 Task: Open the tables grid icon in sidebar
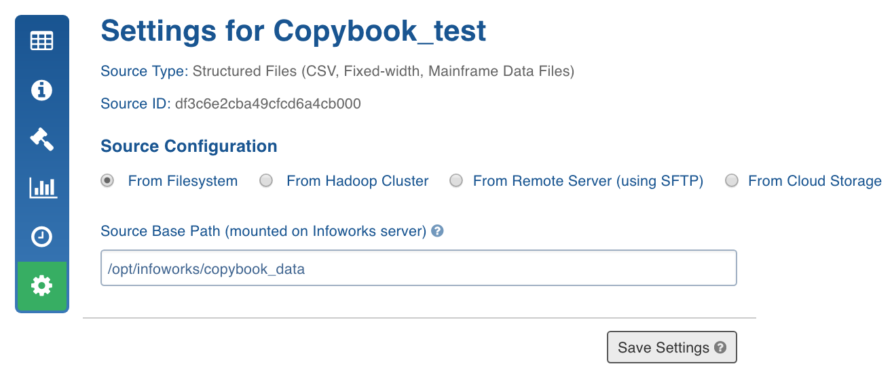coord(41,41)
